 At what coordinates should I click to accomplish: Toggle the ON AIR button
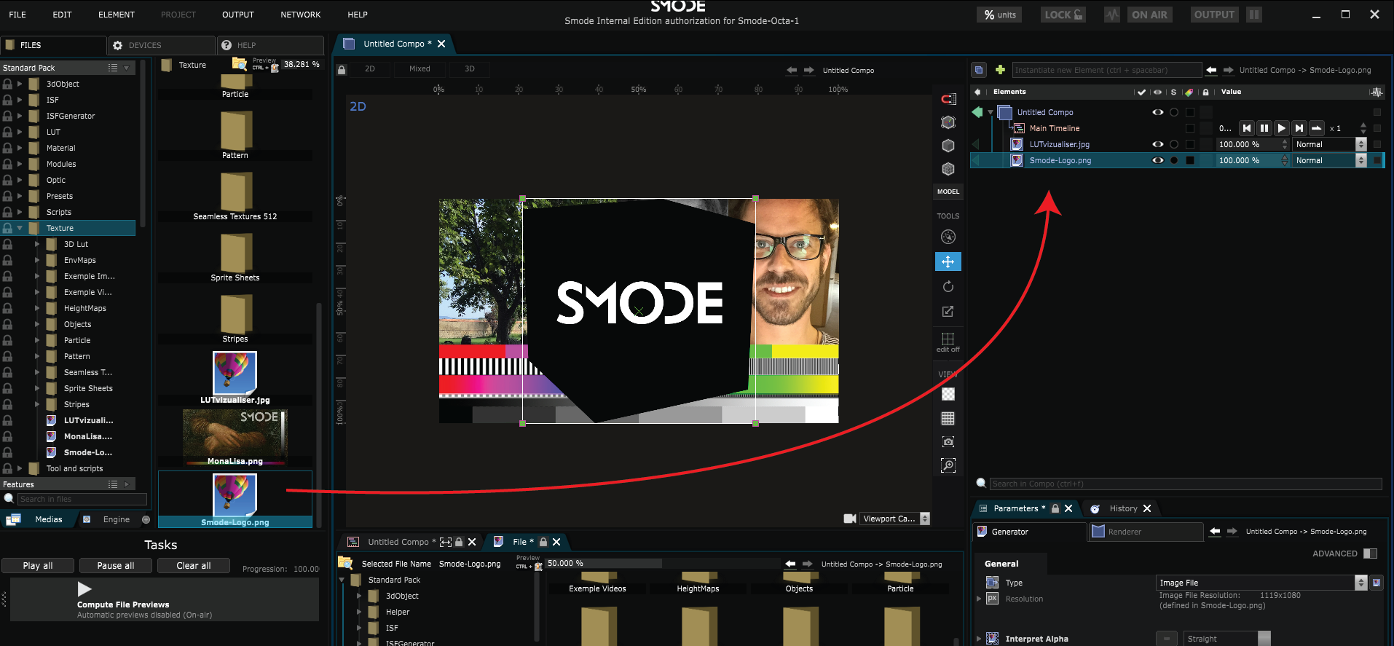tap(1149, 15)
